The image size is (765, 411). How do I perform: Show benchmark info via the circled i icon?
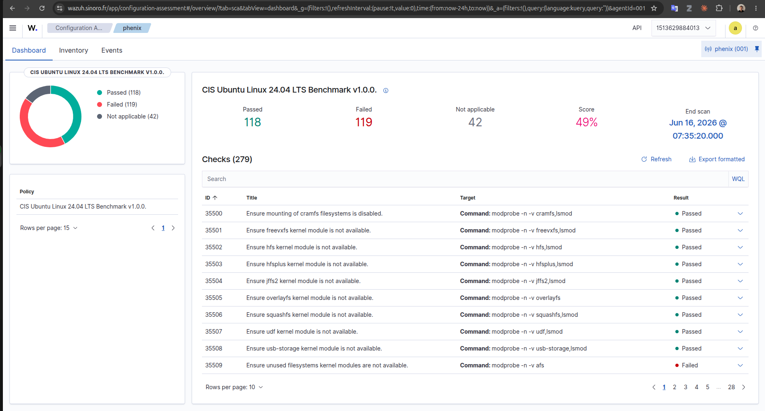[386, 91]
